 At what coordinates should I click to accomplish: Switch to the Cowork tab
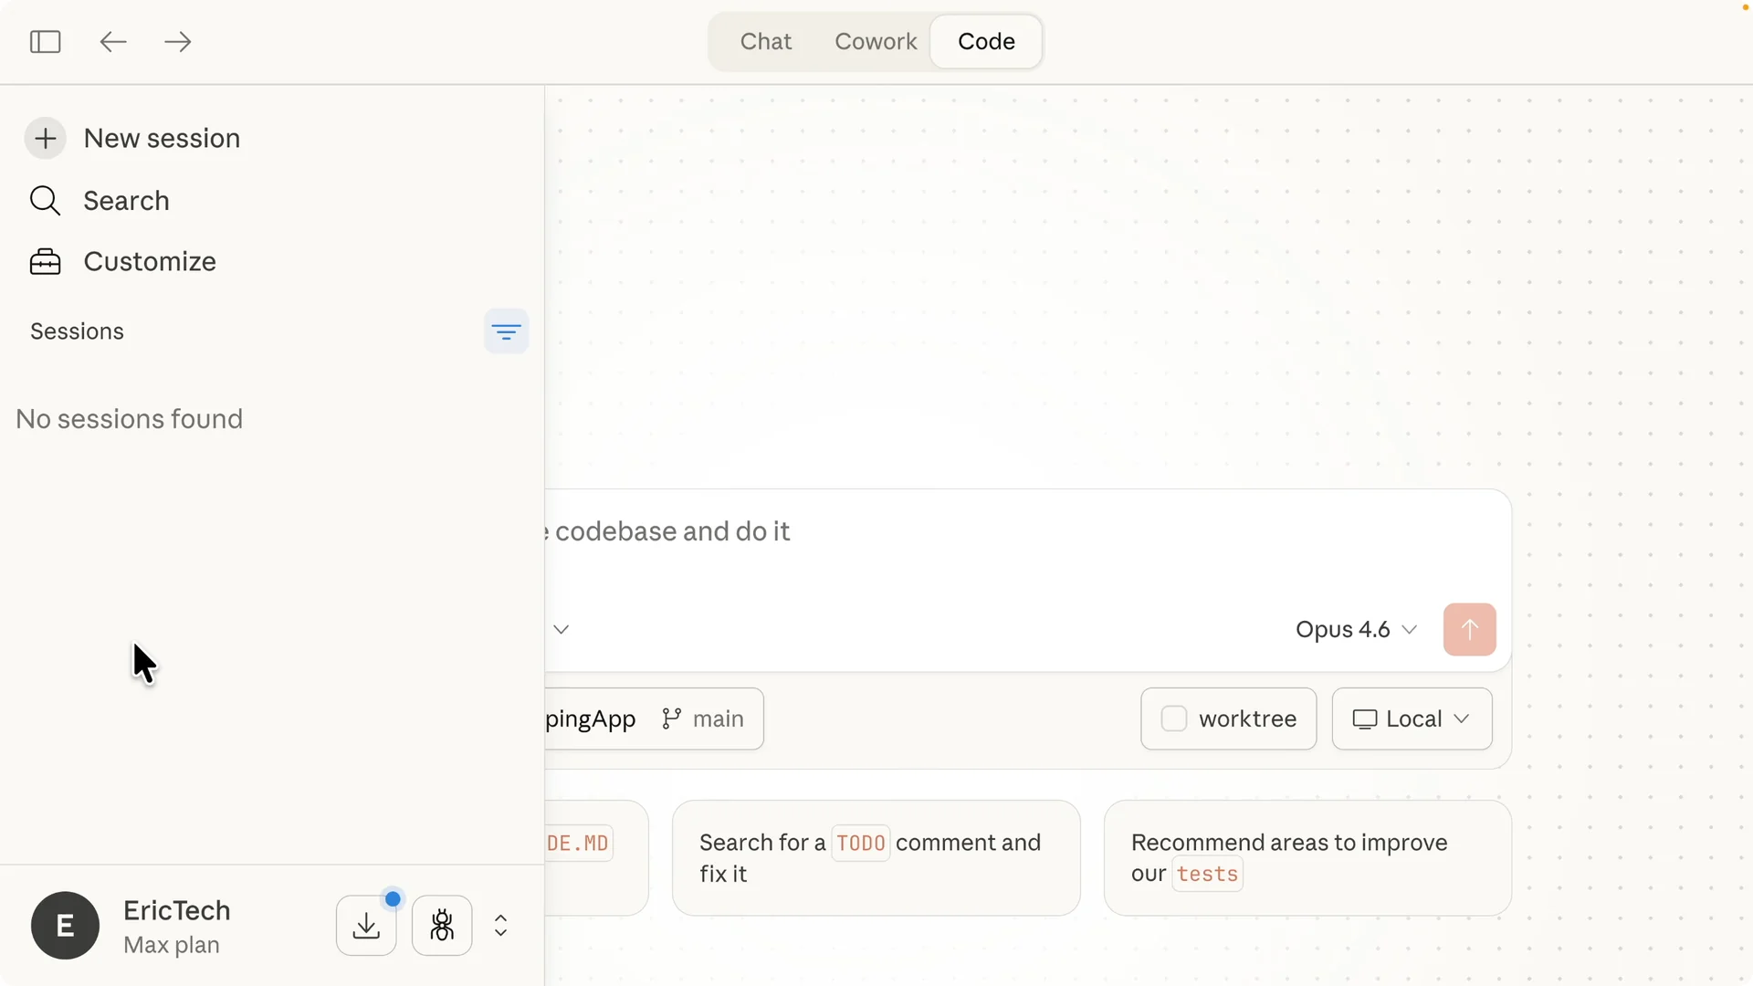point(876,42)
